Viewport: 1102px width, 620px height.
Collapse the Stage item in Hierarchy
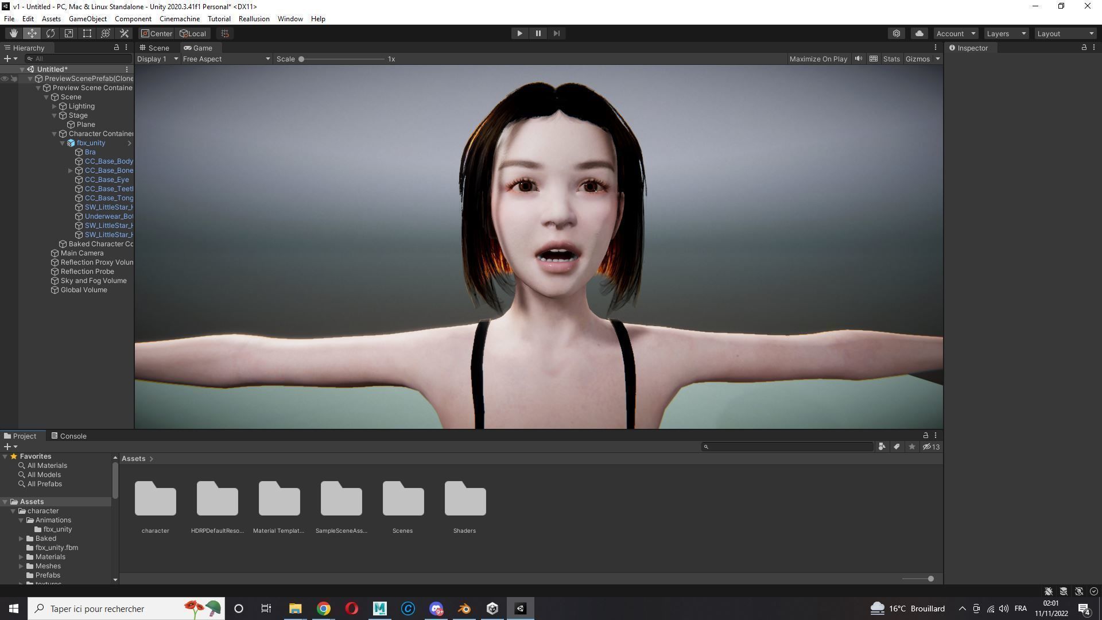(x=54, y=115)
